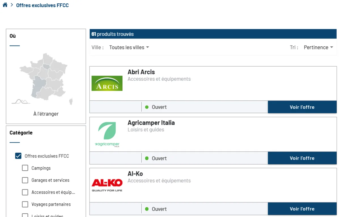Click the Agricamper Italia logo

coord(107,135)
